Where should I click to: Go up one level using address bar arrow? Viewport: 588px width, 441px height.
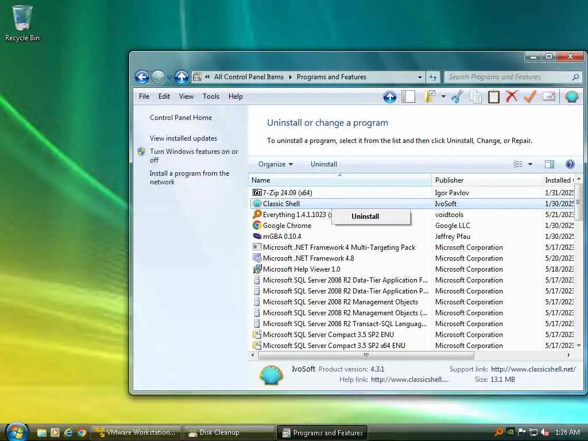182,78
